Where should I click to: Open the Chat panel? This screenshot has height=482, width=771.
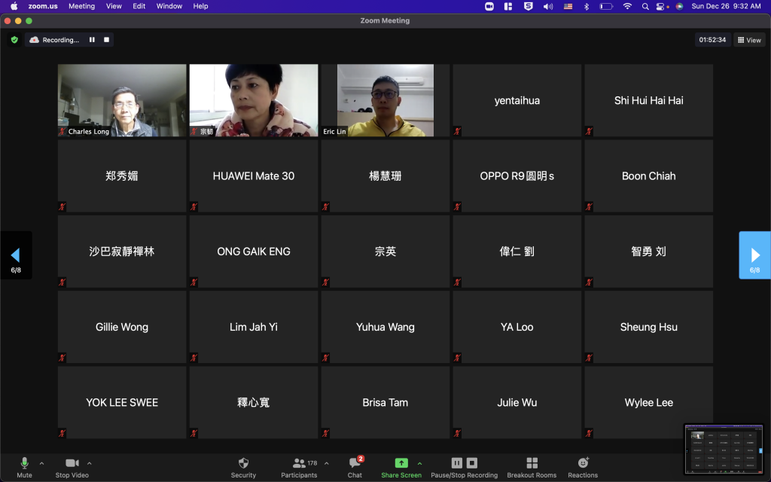355,463
